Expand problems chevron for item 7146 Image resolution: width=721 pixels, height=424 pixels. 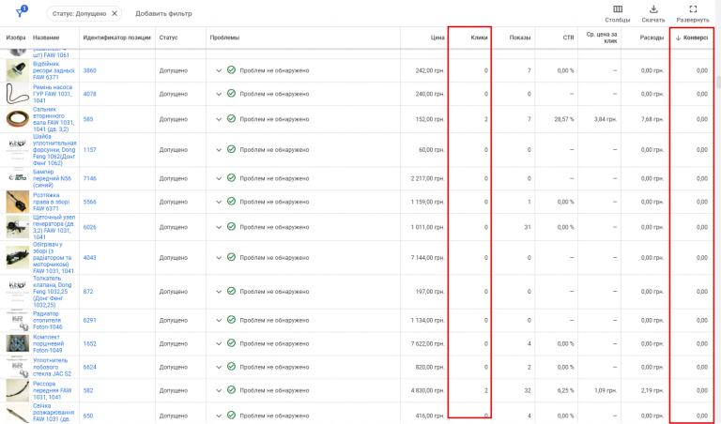coord(219,178)
